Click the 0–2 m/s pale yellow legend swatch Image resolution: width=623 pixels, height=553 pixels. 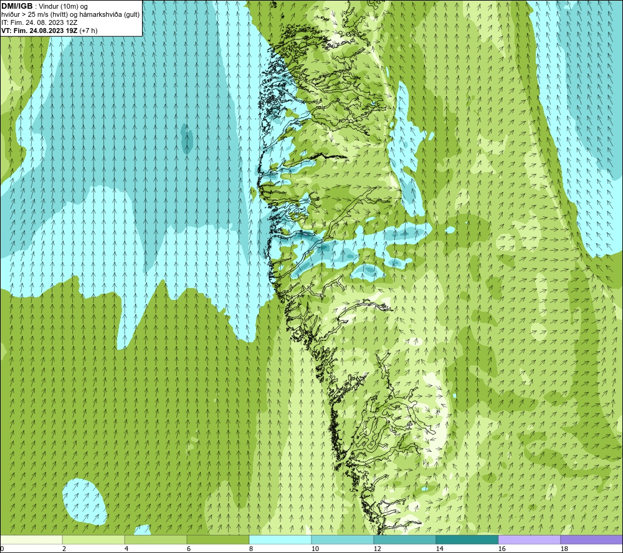31,540
